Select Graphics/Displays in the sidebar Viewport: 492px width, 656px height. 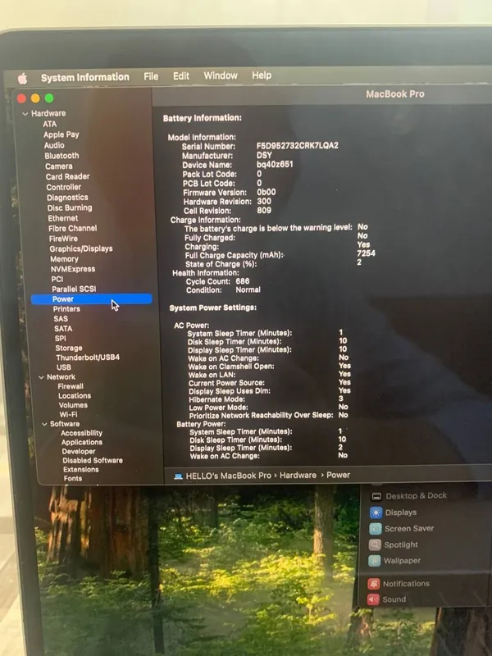click(x=81, y=249)
